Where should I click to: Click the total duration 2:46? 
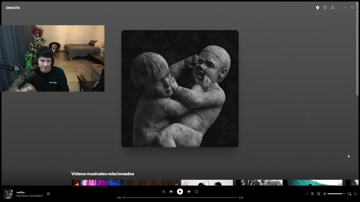(x=241, y=198)
